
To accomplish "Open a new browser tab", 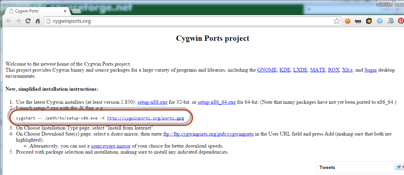I will tap(76, 11).
